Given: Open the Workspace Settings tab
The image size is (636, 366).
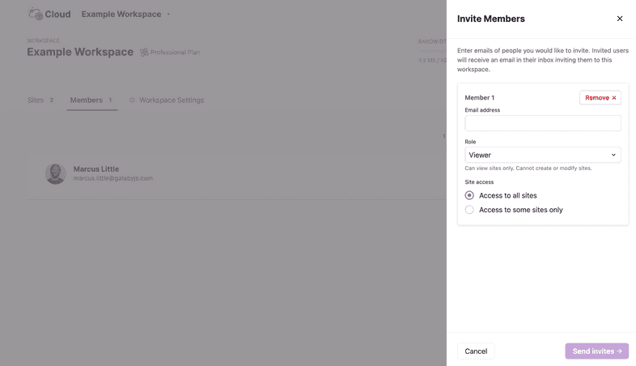Looking at the screenshot, I should pyautogui.click(x=171, y=100).
